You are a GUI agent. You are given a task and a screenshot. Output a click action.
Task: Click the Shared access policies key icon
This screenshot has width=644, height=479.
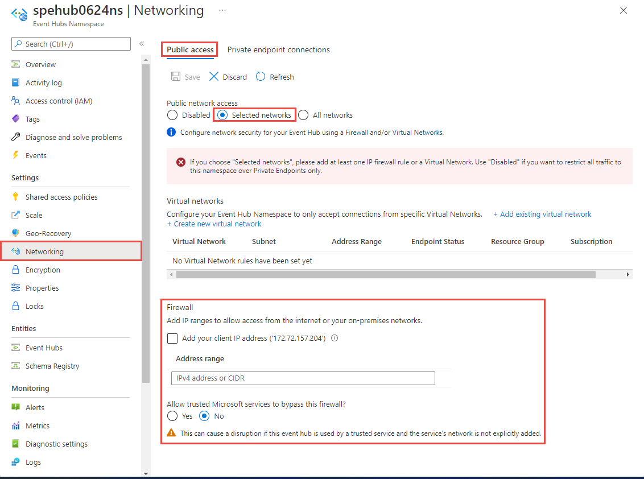coord(15,197)
